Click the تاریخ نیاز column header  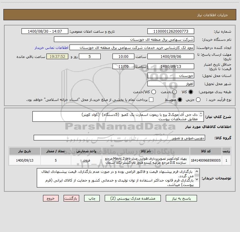pos(25,151)
